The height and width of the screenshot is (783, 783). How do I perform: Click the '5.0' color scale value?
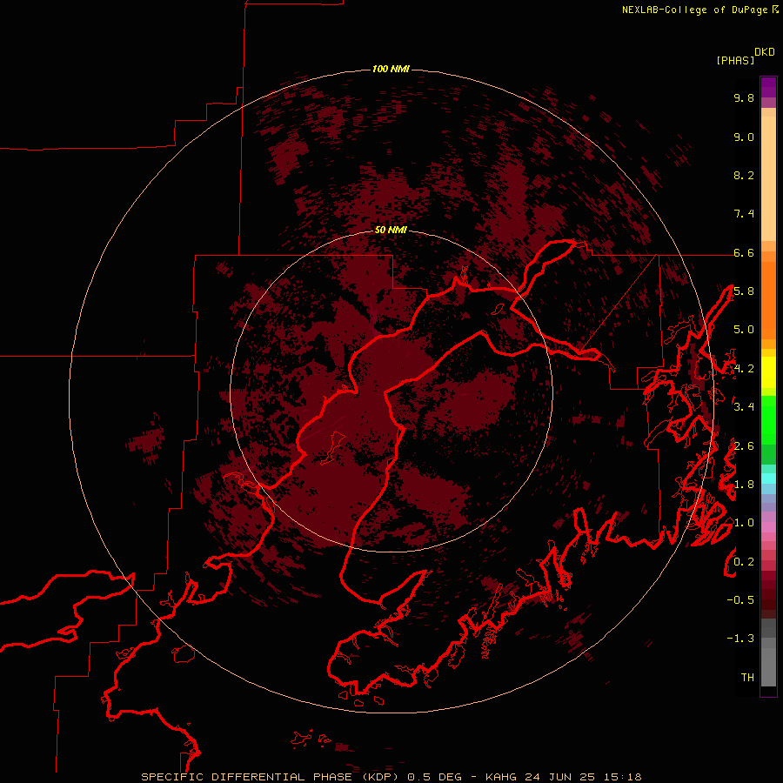(744, 330)
